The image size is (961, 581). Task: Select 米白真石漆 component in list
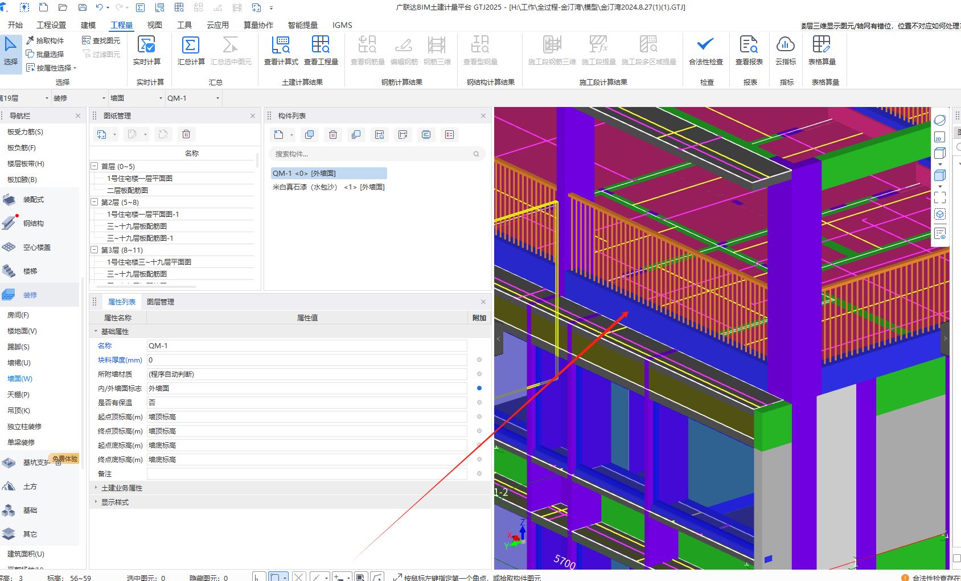click(x=328, y=187)
